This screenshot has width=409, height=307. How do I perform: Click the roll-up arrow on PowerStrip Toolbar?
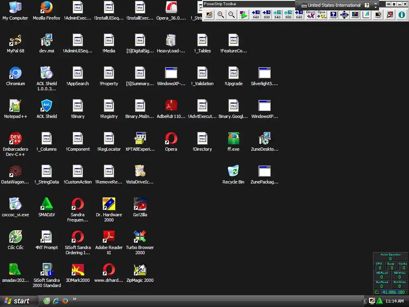394,4
